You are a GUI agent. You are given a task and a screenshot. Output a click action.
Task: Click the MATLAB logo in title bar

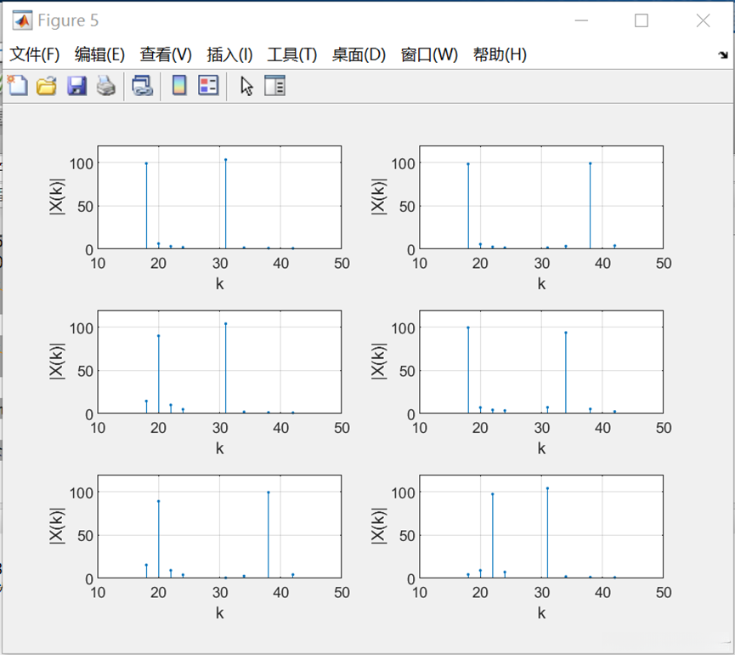coord(22,20)
